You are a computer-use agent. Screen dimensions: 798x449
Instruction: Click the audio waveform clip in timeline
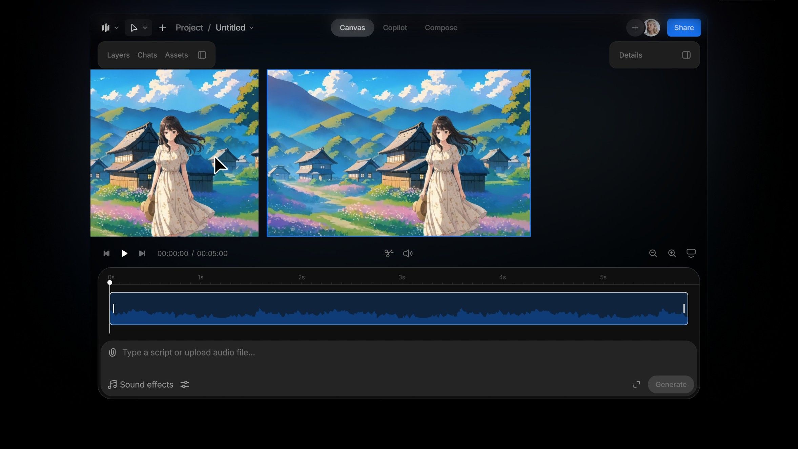point(398,308)
